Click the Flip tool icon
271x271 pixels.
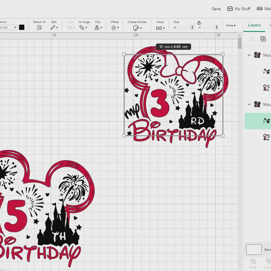pyautogui.click(x=97, y=28)
